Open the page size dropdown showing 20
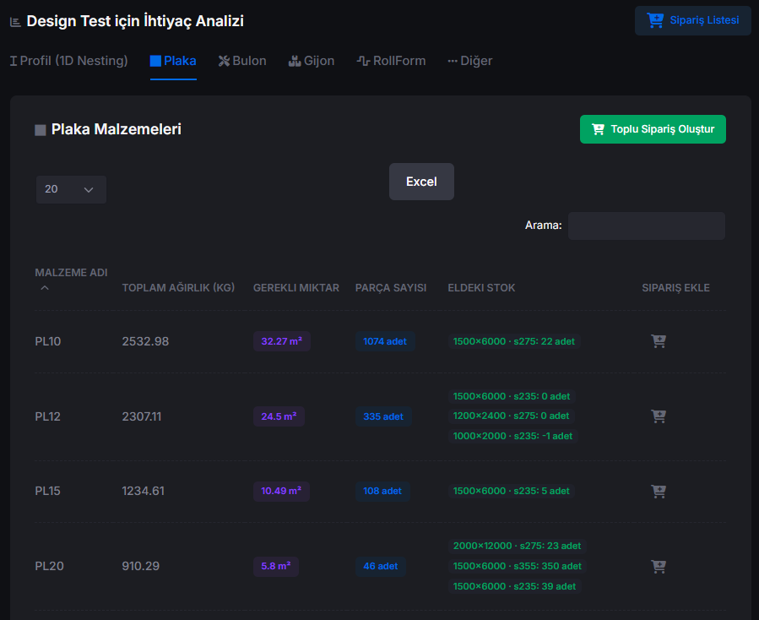The width and height of the screenshot is (759, 620). point(71,189)
